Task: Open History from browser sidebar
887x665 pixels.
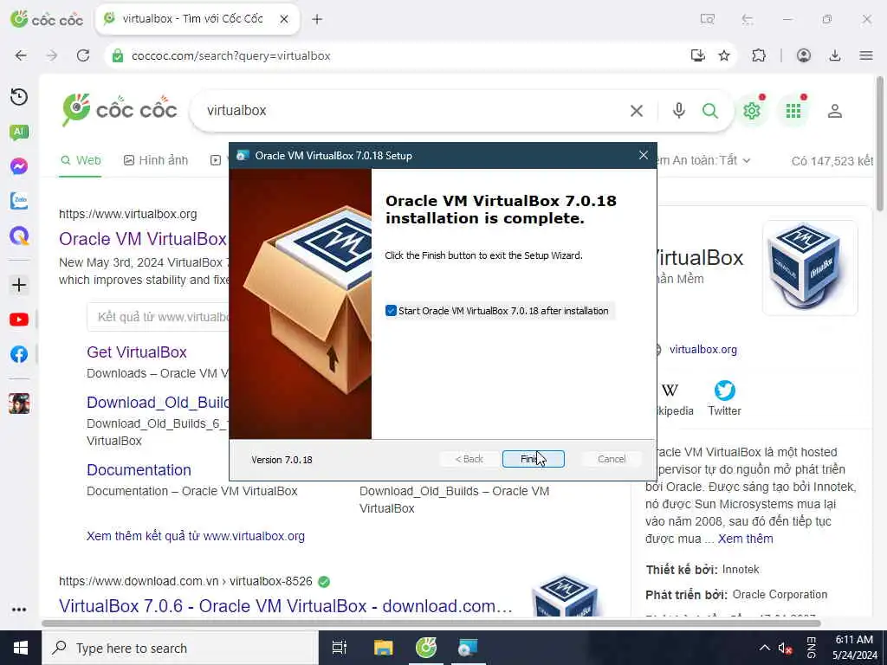Action: pos(19,97)
